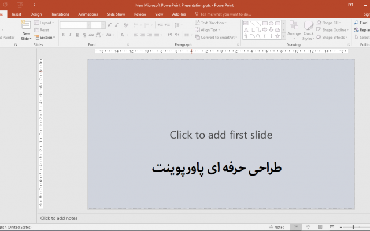This screenshot has height=231, width=370.
Task: Click Increase Font Size icon
Action: [109, 25]
